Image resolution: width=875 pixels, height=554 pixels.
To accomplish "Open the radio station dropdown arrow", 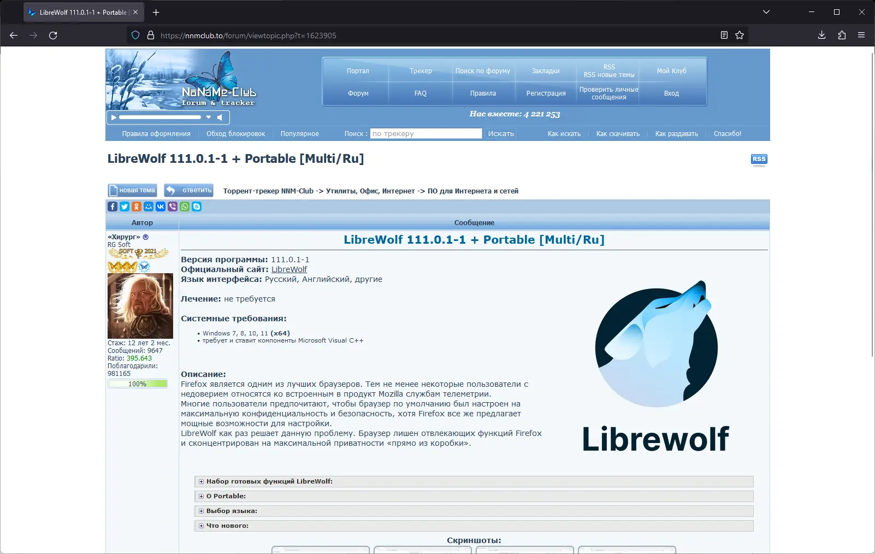I will tap(209, 117).
